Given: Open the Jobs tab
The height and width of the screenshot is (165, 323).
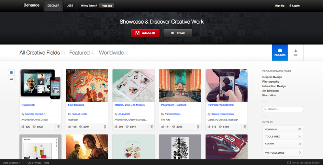Looking at the screenshot, I should [70, 6].
